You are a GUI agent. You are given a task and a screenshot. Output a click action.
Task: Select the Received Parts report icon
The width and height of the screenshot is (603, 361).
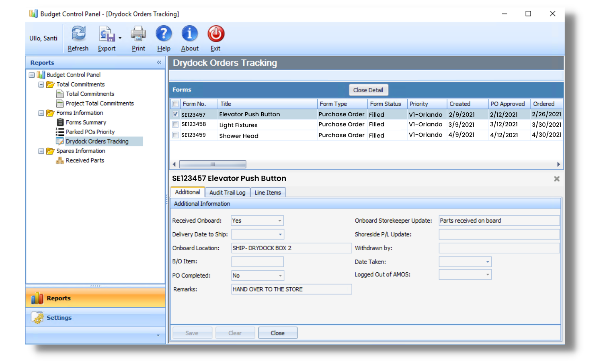59,160
